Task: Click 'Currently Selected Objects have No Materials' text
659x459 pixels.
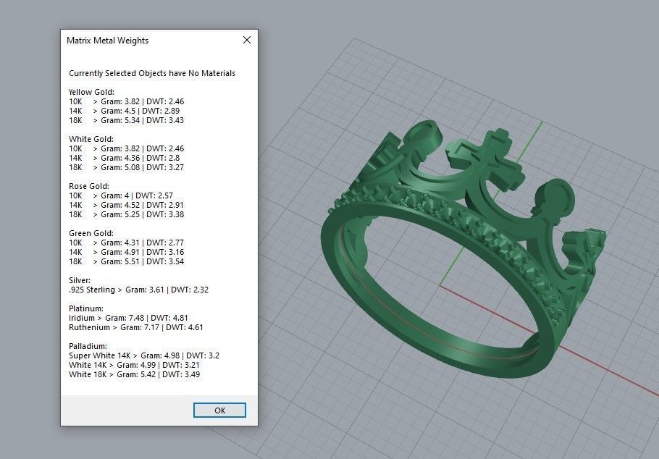Action: click(152, 73)
